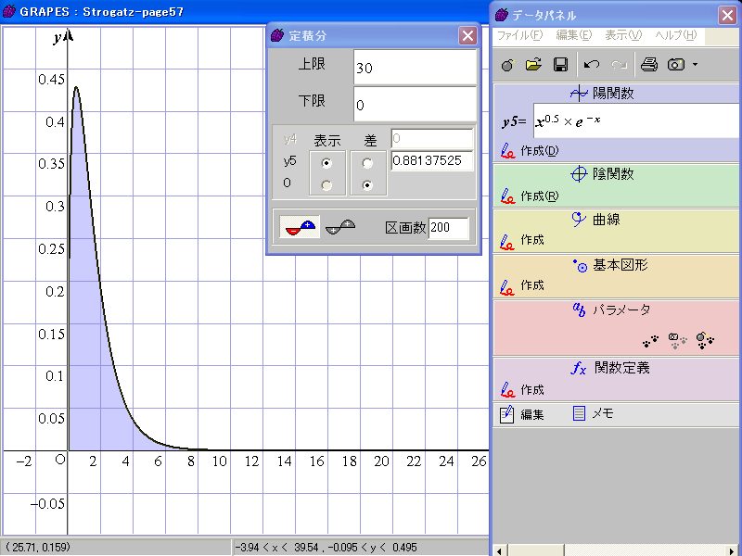Screen dimensions: 742x556
Task: Select the gray absolute area mode icon
Action: (340, 225)
